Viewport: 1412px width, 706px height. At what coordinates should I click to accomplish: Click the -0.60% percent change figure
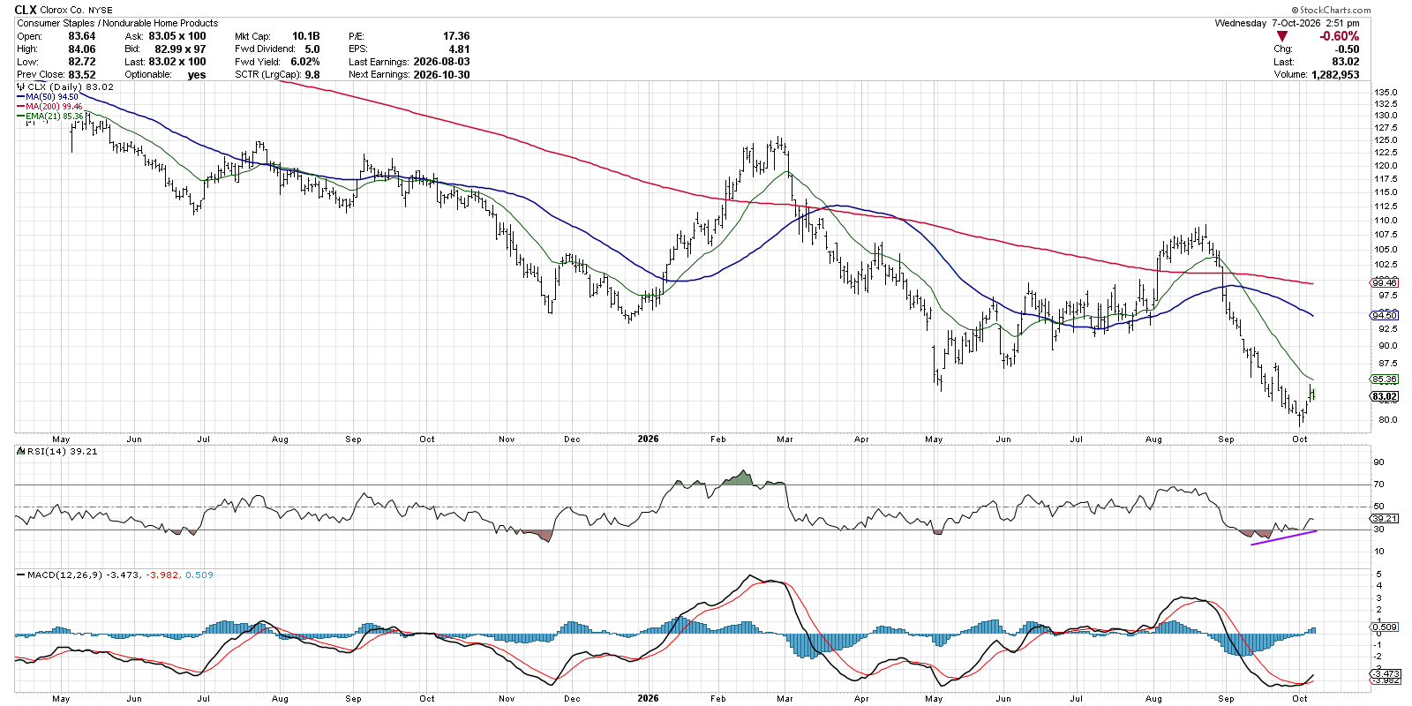click(1339, 36)
